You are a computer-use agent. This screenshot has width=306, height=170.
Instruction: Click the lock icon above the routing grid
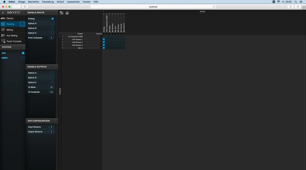[x=67, y=13]
